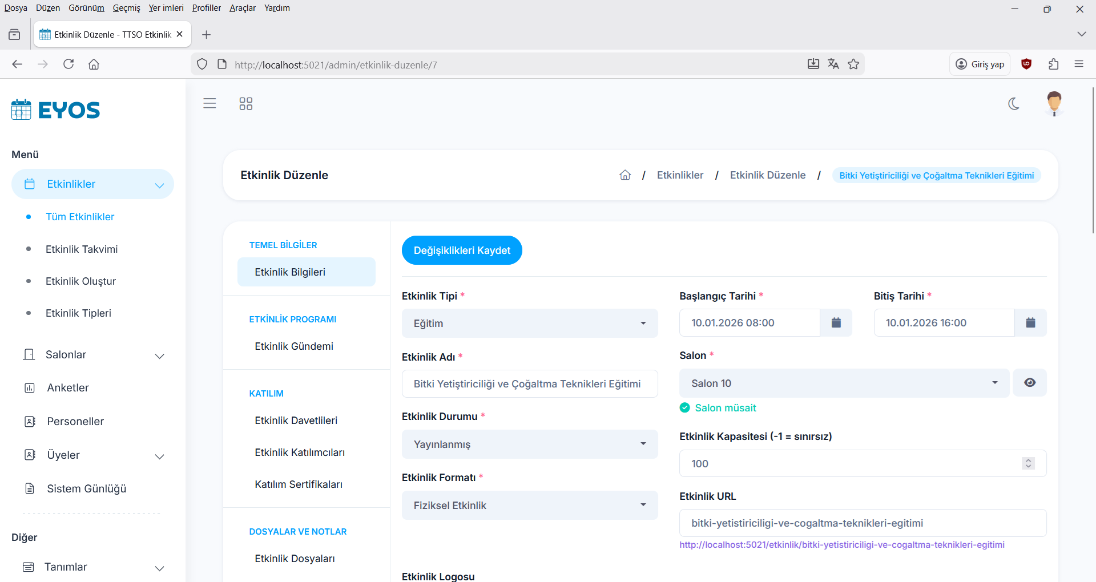Open the event URL link below the field
Viewport: 1096px width, 582px height.
(841, 545)
